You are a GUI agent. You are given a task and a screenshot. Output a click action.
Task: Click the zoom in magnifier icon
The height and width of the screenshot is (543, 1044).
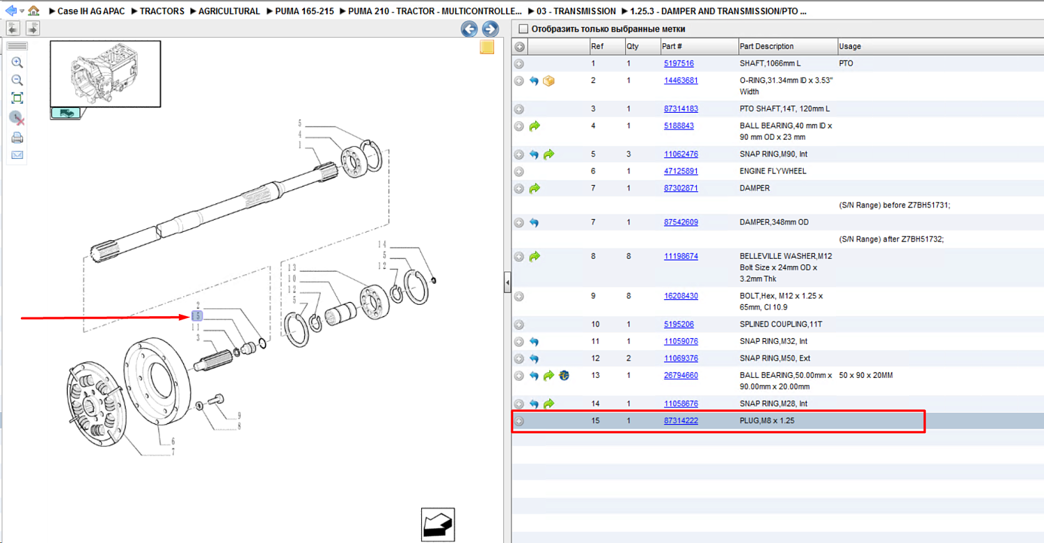tap(17, 63)
